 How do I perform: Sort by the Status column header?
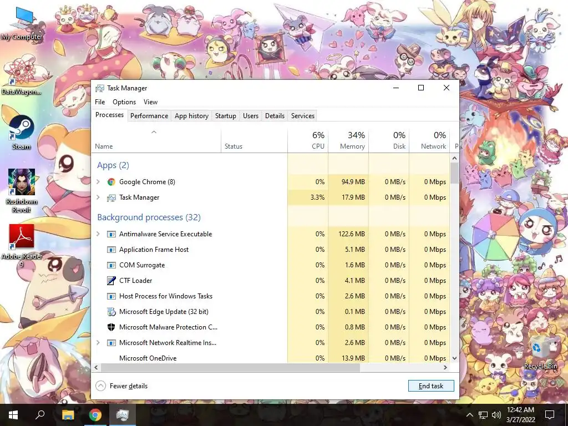coord(254,140)
